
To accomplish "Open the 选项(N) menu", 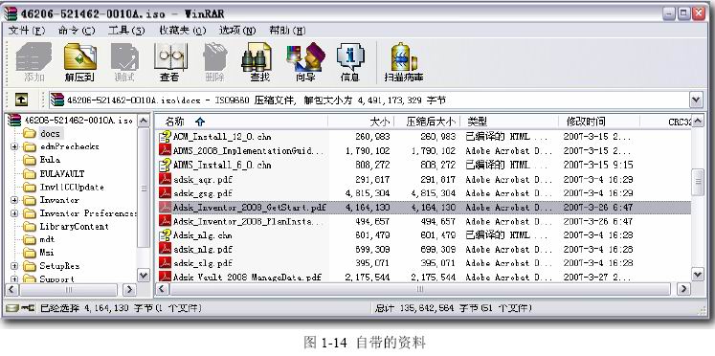I will point(237,31).
